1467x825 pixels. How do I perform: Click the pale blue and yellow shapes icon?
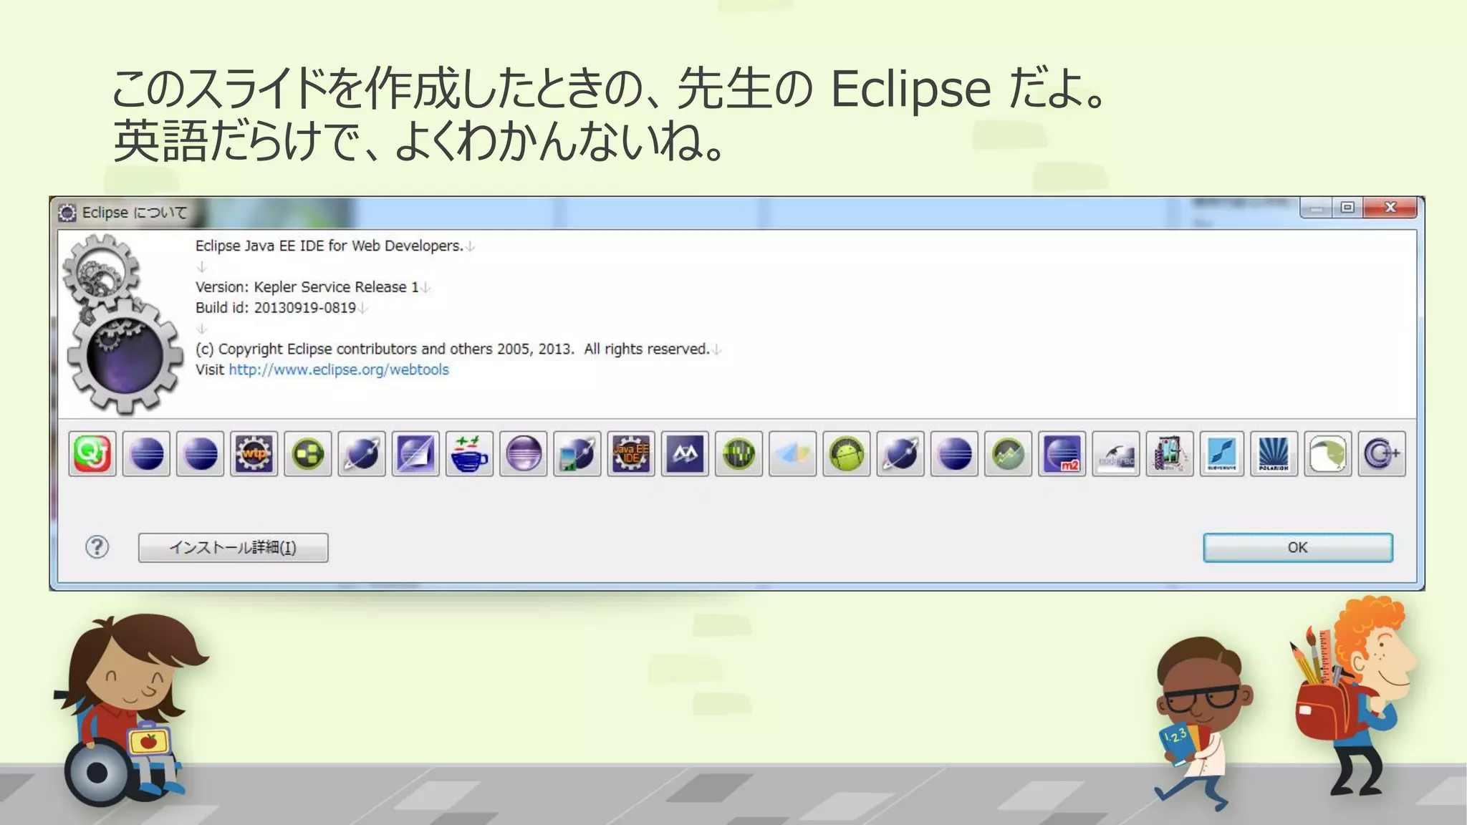pos(793,453)
